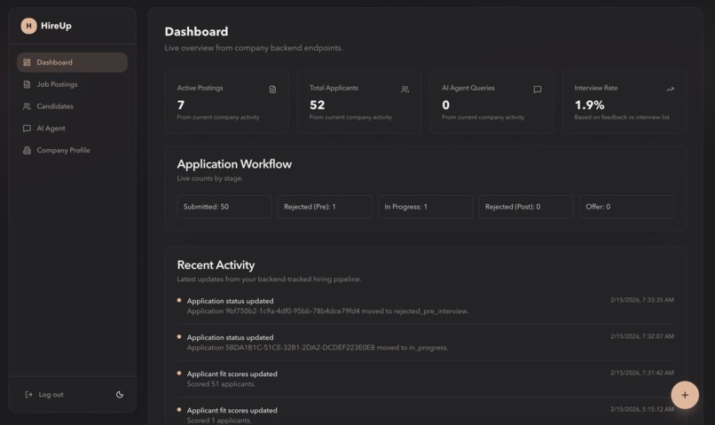Viewport: 715px width, 425px height.
Task: Click the 'Scored 1 applicants.' activity text
Action: click(219, 421)
